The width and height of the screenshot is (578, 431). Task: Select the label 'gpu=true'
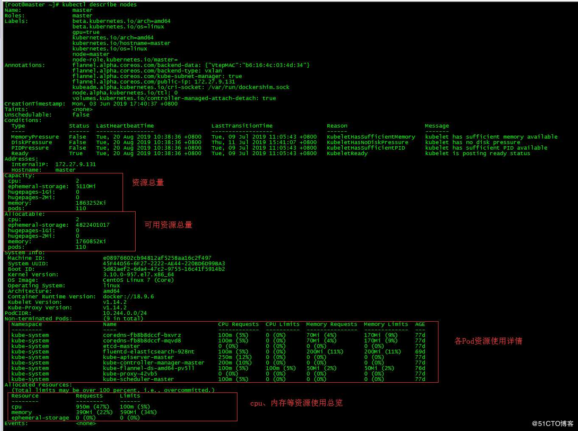[86, 32]
